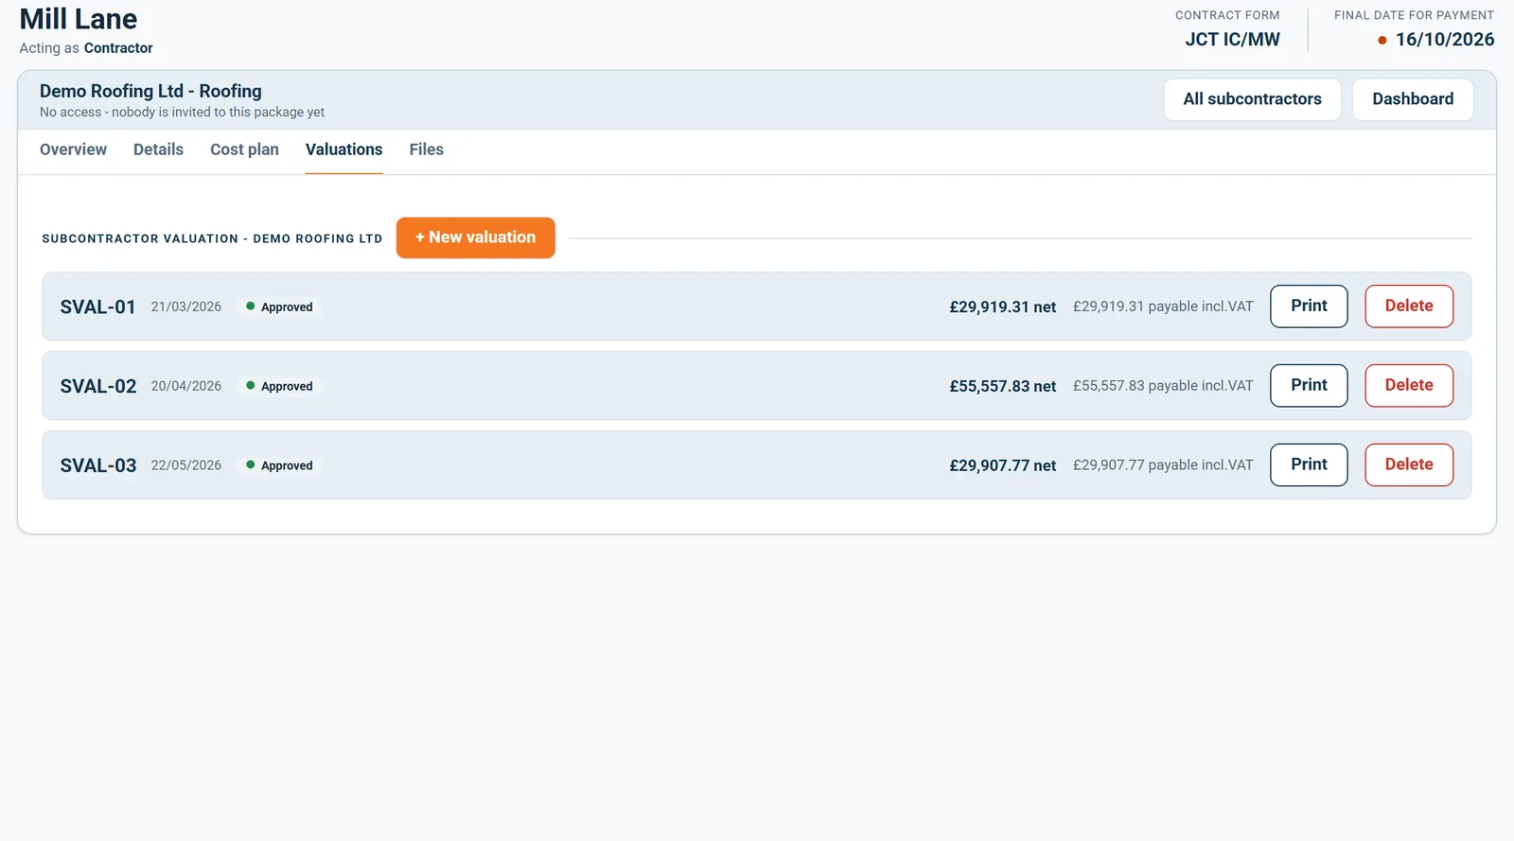Print valuation SVAL-01
1514x841 pixels.
pyautogui.click(x=1309, y=307)
